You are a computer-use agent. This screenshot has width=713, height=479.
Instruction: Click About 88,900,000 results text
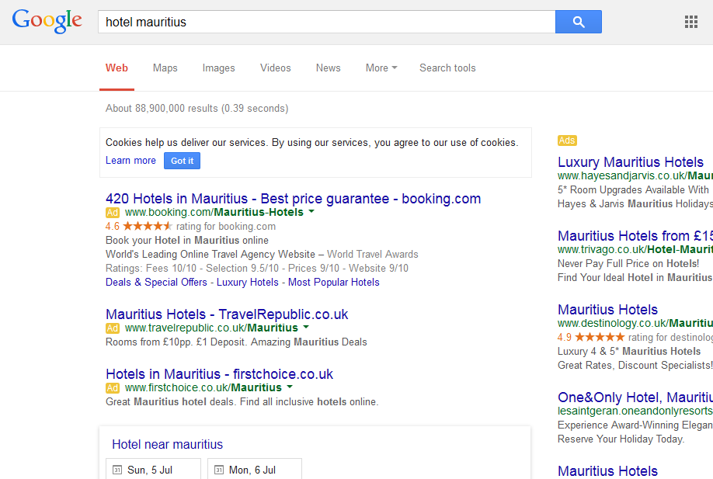tap(197, 108)
